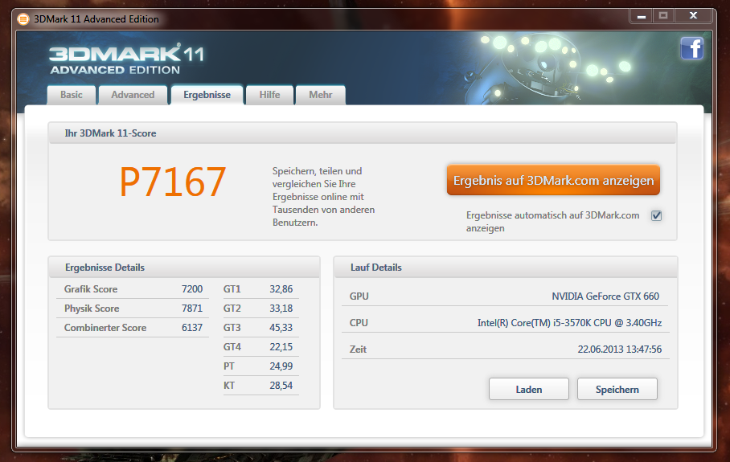Open the Mehr tab

click(x=321, y=95)
